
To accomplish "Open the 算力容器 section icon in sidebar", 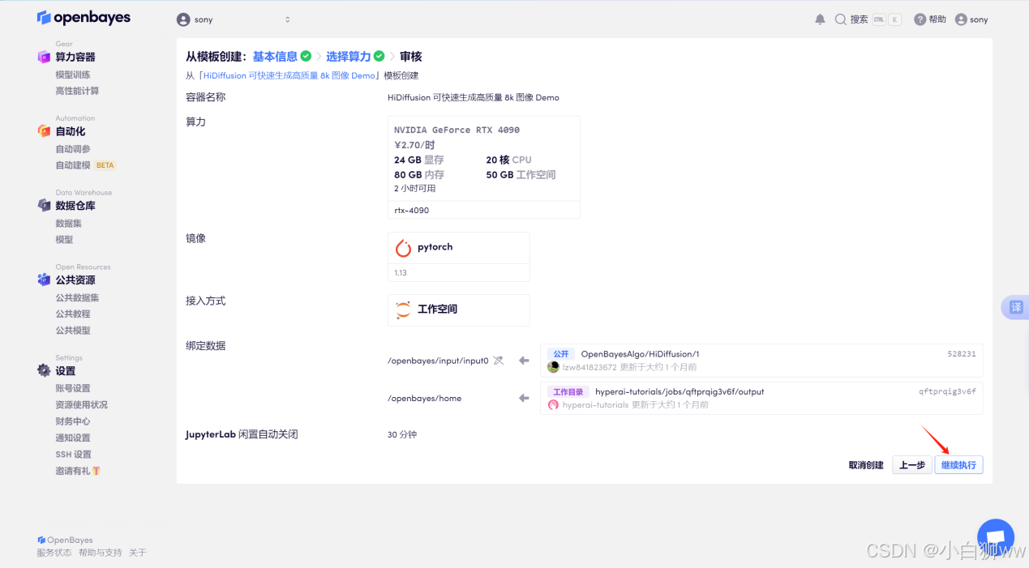I will click(x=45, y=57).
